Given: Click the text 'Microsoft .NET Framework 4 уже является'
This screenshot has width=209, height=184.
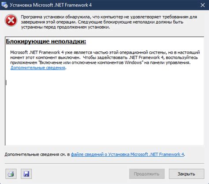Looking at the screenshot, I should pos(52,52).
